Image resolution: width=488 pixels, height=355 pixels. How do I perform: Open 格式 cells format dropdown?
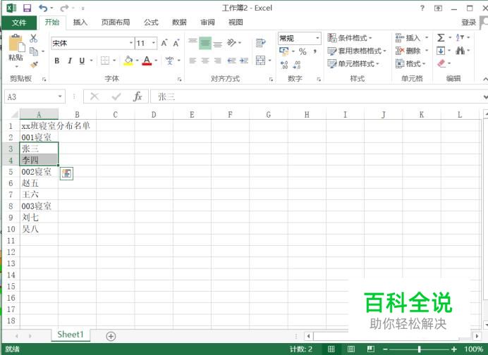point(410,63)
